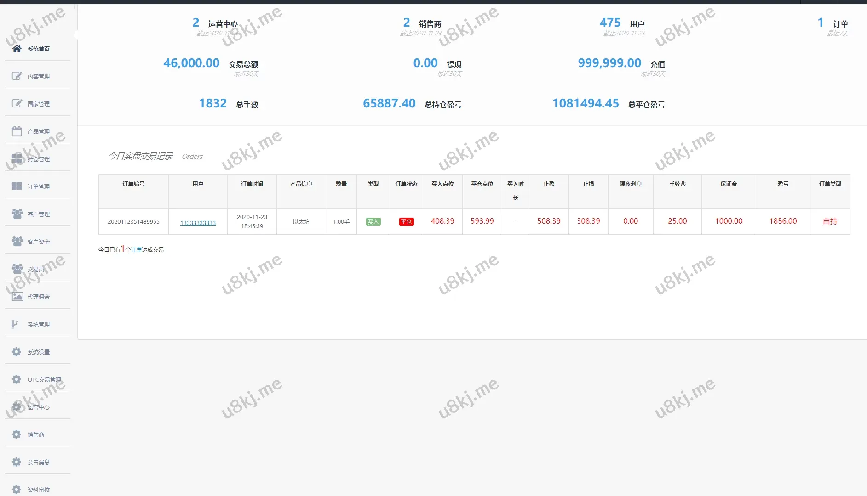The image size is (867, 496).
Task: Open 资料审核 from the sidebar
Action: (x=38, y=490)
